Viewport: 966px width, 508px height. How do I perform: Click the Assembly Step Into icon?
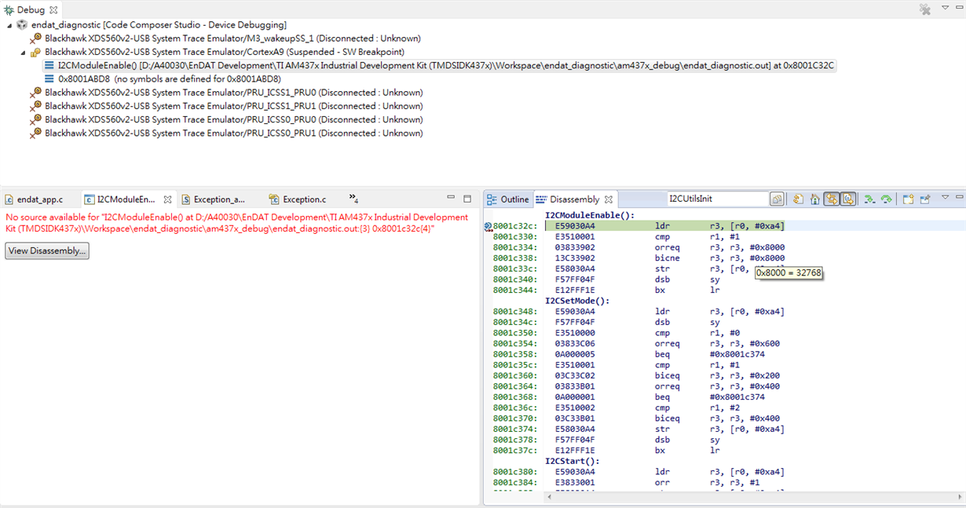tap(869, 199)
